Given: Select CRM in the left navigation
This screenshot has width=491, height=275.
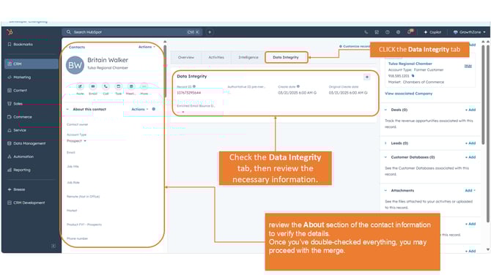Looking at the screenshot, I should [32, 64].
